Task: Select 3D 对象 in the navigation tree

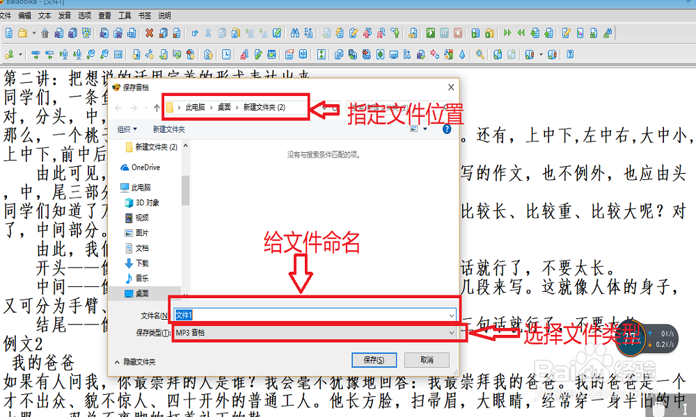Action: [142, 202]
